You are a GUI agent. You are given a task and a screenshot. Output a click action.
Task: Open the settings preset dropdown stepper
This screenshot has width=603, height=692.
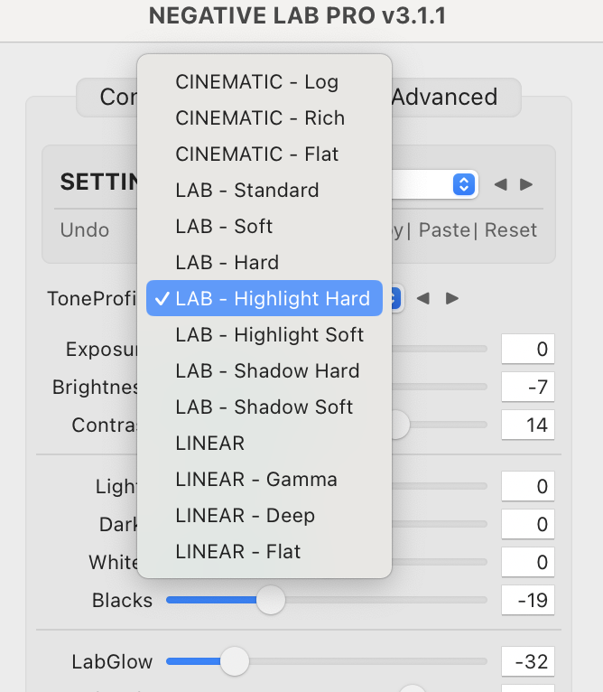point(464,184)
